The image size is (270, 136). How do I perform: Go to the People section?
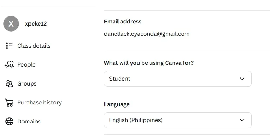tap(26, 65)
